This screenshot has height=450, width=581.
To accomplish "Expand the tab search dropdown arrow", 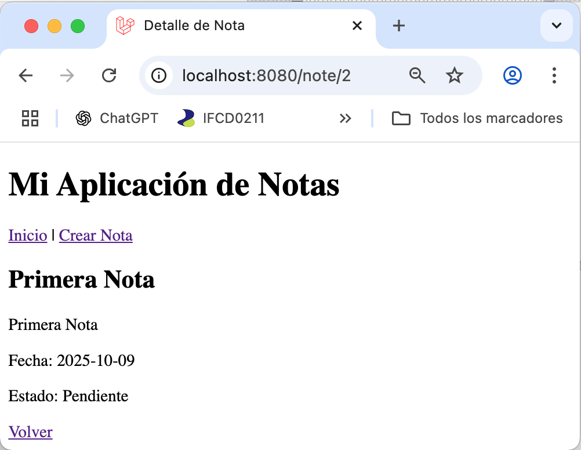I will click(556, 26).
